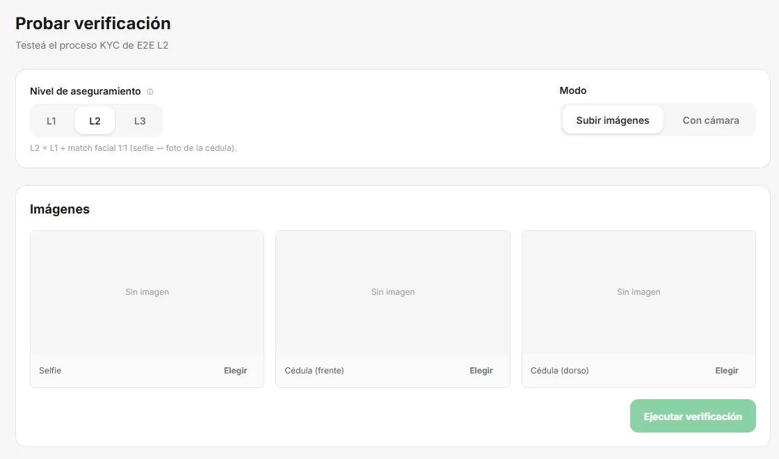Viewport: 779px width, 459px height.
Task: Click the subtitle 'Testeá el proceso KYC de E2E L2'
Action: (x=92, y=45)
